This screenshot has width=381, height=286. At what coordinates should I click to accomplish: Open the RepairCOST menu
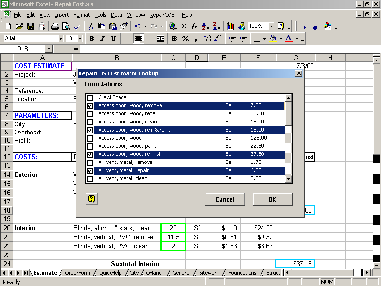[x=163, y=15]
